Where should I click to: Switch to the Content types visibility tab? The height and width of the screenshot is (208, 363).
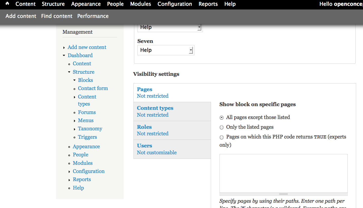click(x=155, y=108)
